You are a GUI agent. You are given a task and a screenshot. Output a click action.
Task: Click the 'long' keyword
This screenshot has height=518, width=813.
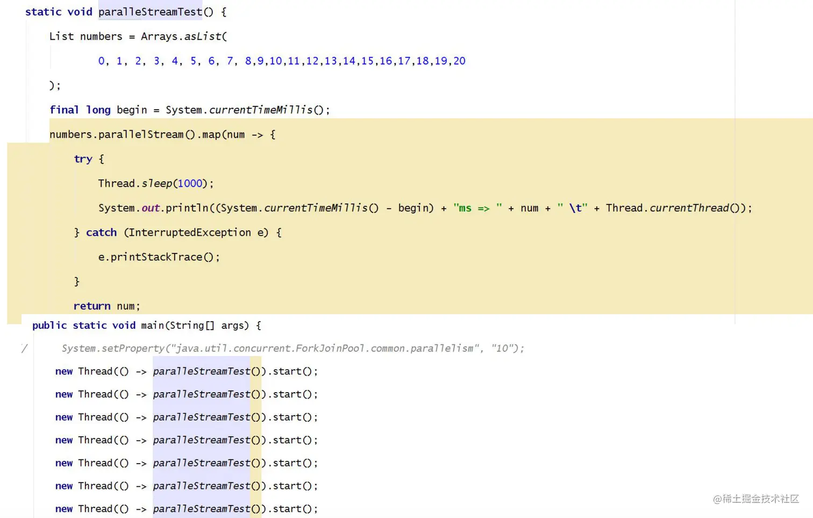(98, 110)
